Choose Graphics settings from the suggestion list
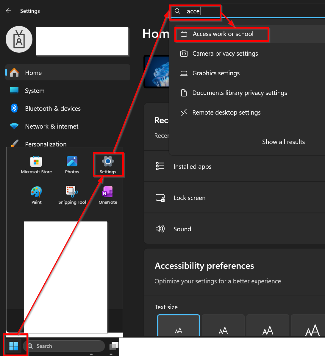Image resolution: width=325 pixels, height=356 pixels. click(x=216, y=73)
